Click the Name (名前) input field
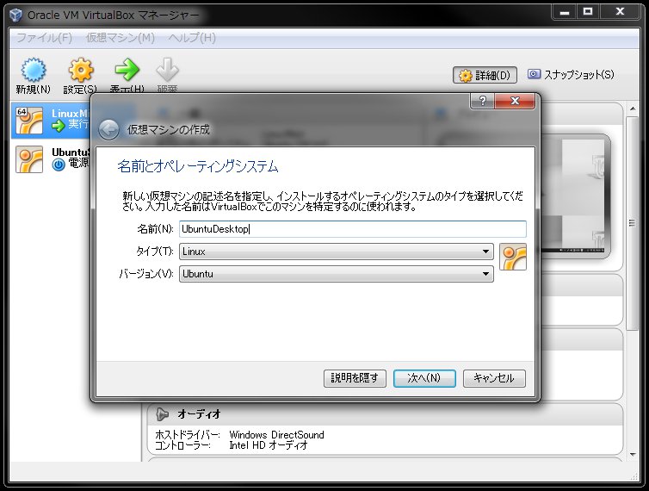Viewport: 649px width, 491px height. (x=353, y=229)
